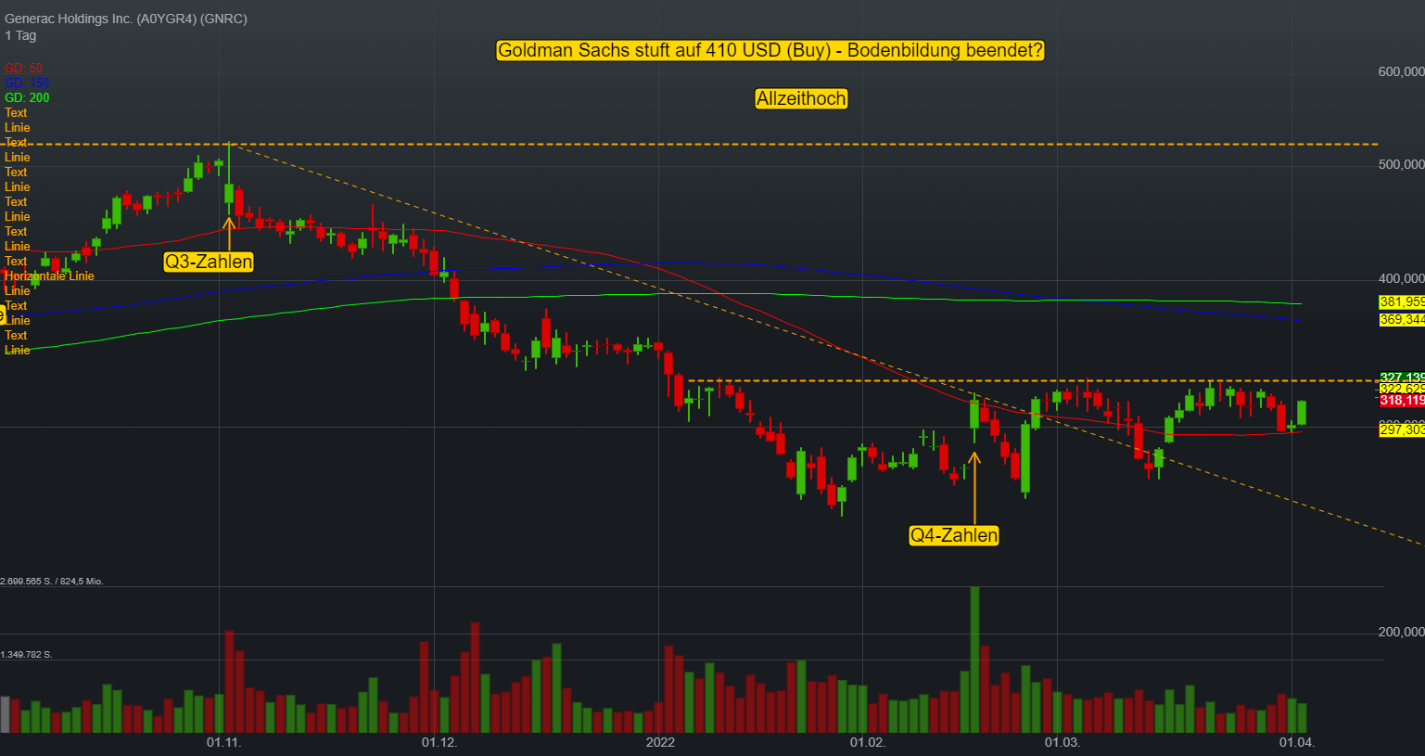This screenshot has height=756, width=1425.
Task: Click the '1.349.782 S.' volume label
Action: (x=27, y=655)
